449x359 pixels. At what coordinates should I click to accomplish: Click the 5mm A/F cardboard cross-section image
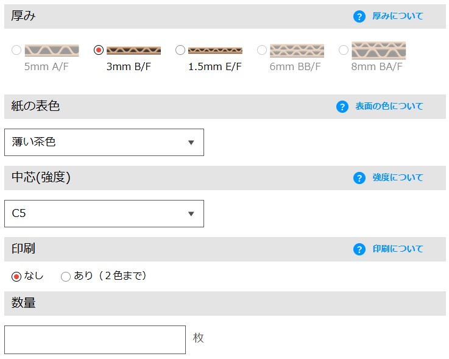tap(52, 50)
